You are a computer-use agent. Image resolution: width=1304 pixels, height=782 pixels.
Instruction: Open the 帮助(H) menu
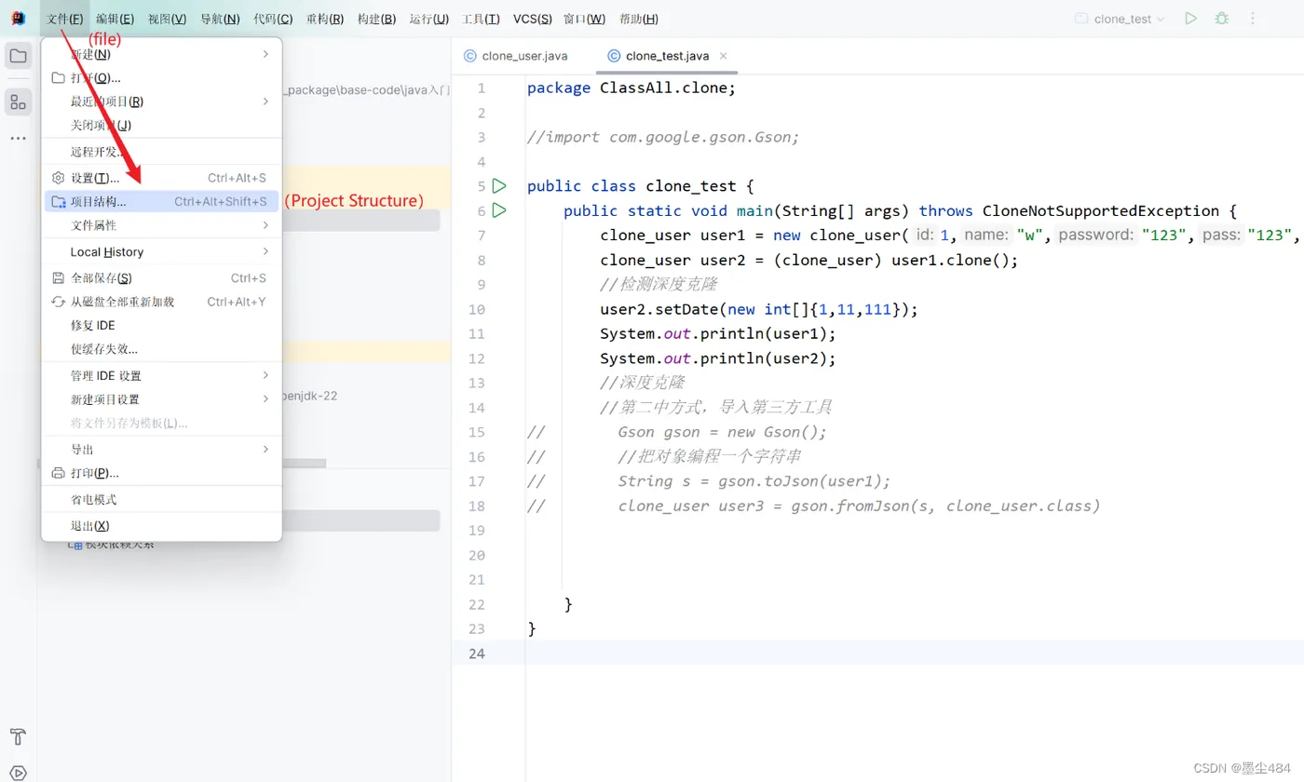[x=639, y=19]
